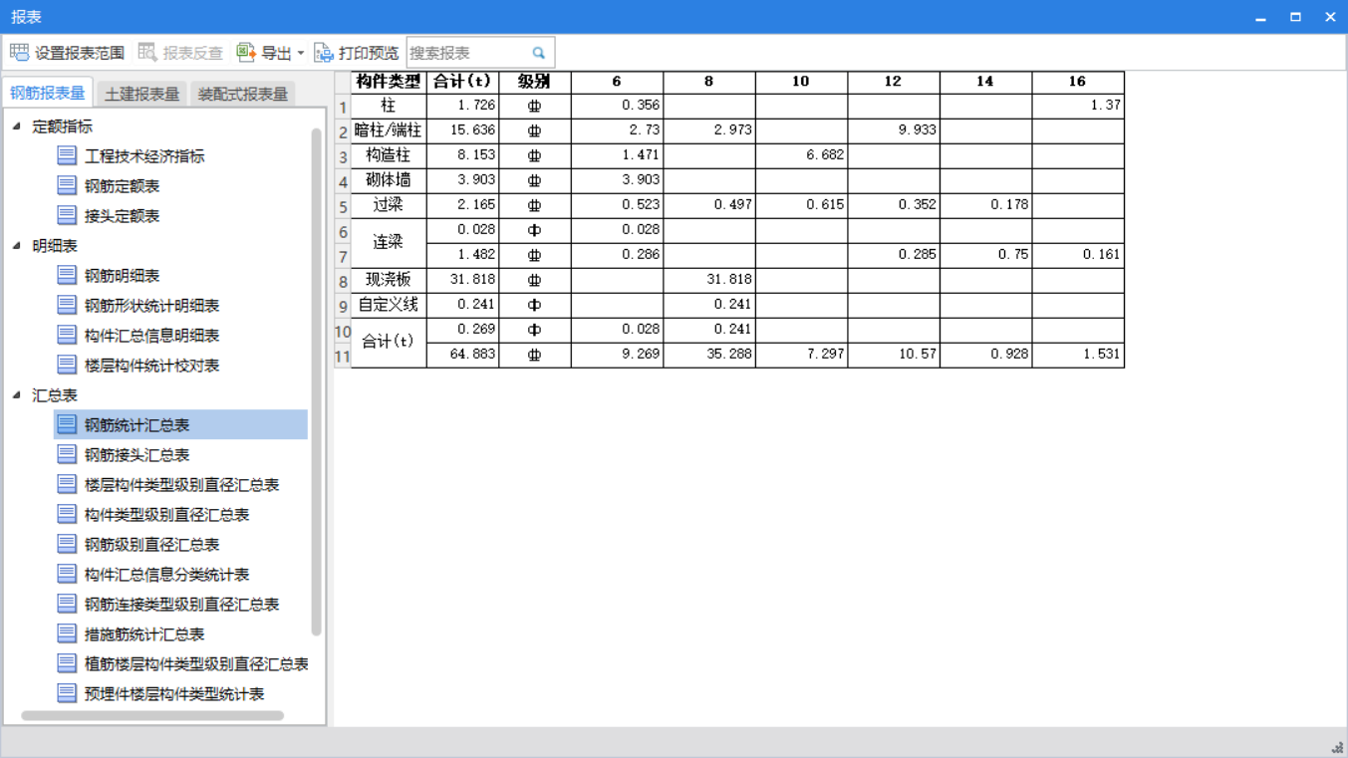Select the 连梁 merged cell

[389, 242]
